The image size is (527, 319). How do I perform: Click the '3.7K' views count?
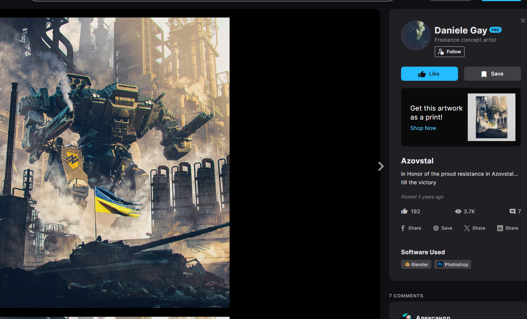click(x=469, y=211)
